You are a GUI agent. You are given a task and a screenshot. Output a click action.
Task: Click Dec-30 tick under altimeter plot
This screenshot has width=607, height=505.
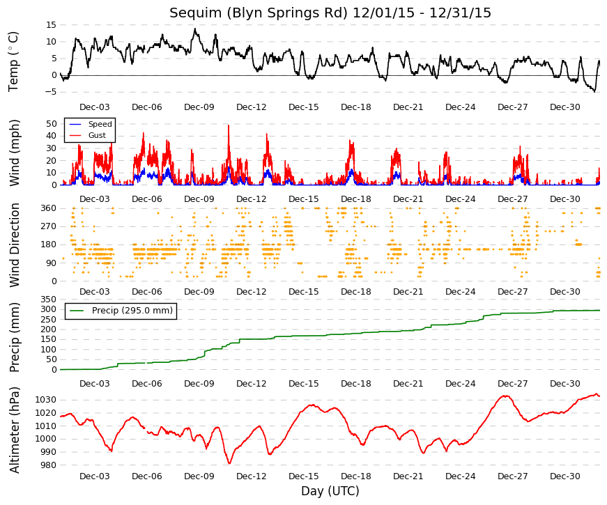(564, 476)
